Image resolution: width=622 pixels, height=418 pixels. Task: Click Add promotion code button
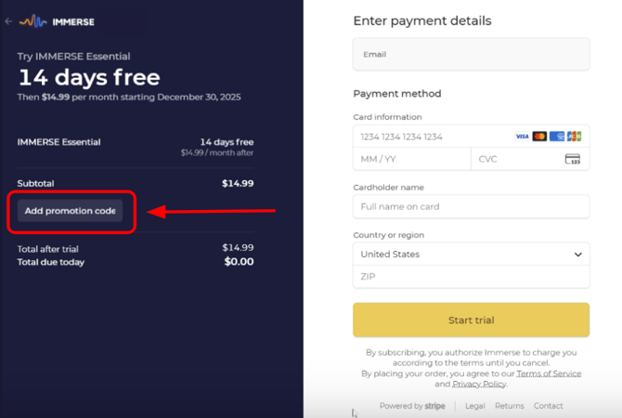pyautogui.click(x=70, y=211)
